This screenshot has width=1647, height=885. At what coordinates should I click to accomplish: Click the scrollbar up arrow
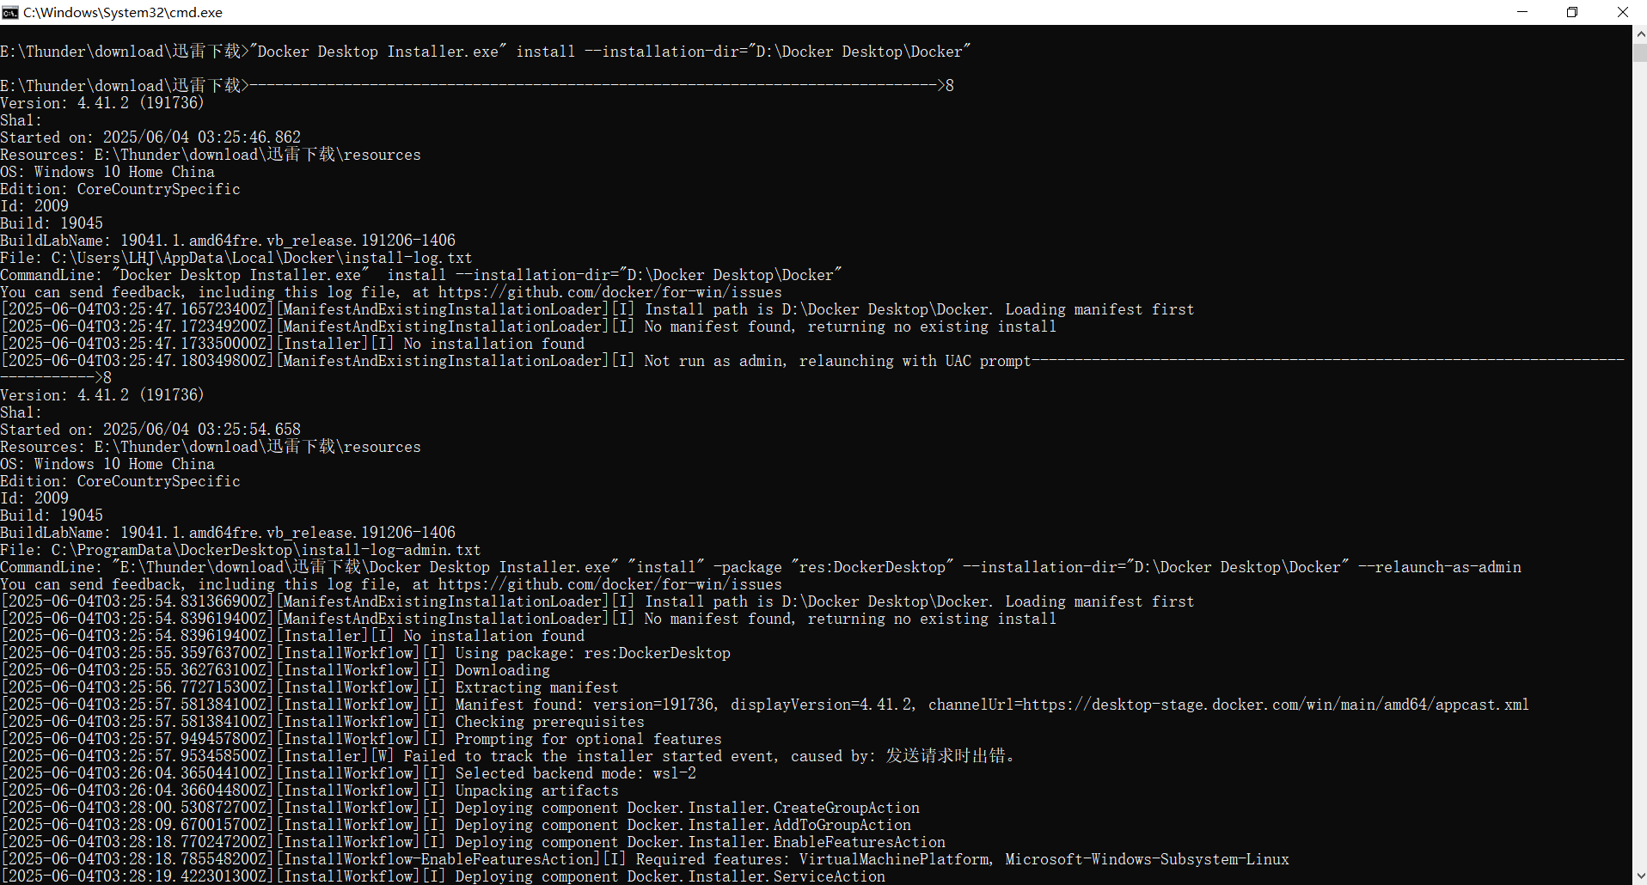click(x=1639, y=34)
